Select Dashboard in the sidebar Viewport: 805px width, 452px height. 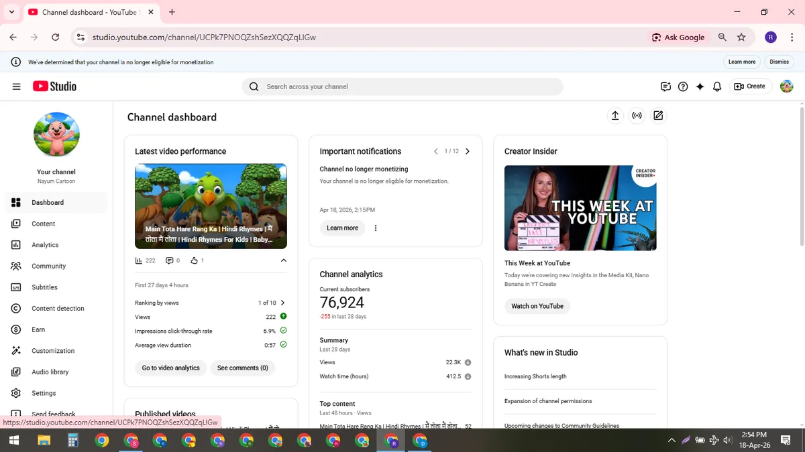pyautogui.click(x=56, y=202)
